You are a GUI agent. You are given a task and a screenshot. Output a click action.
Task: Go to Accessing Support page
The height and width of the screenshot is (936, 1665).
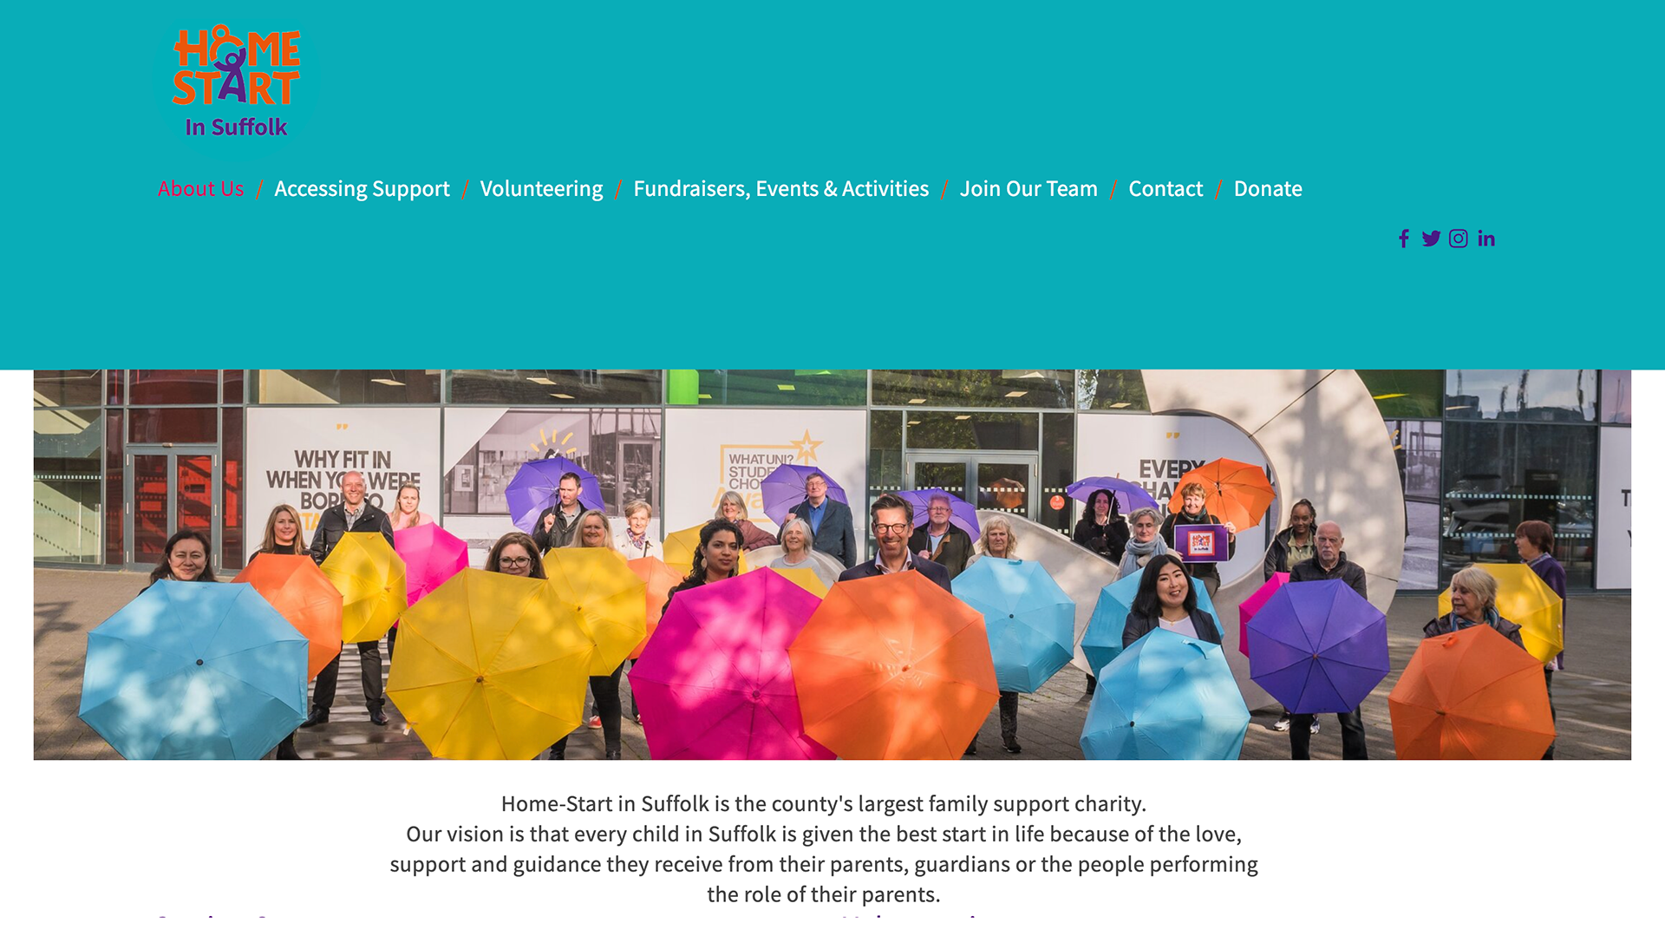(x=362, y=188)
